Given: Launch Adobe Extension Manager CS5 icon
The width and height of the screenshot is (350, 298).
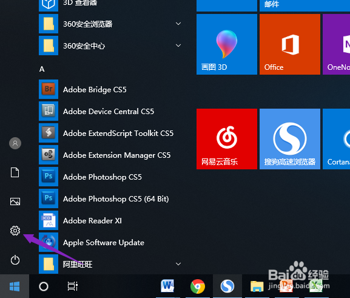Looking at the screenshot, I should point(49,155).
